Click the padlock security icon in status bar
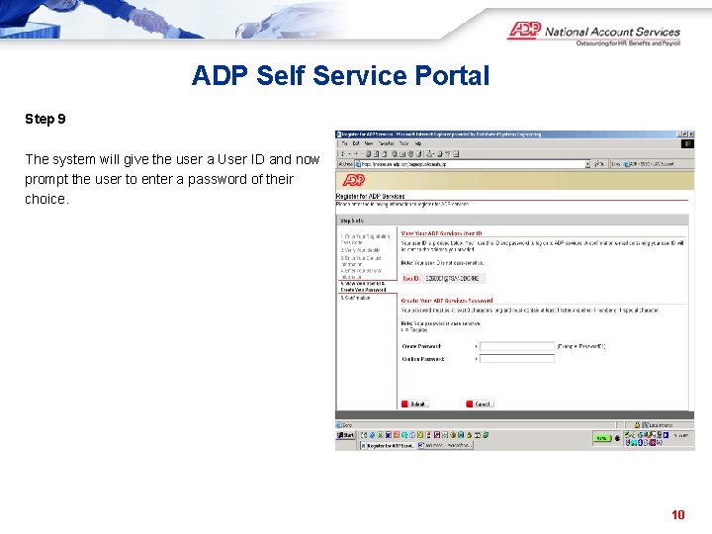The width and height of the screenshot is (712, 534). 637,425
